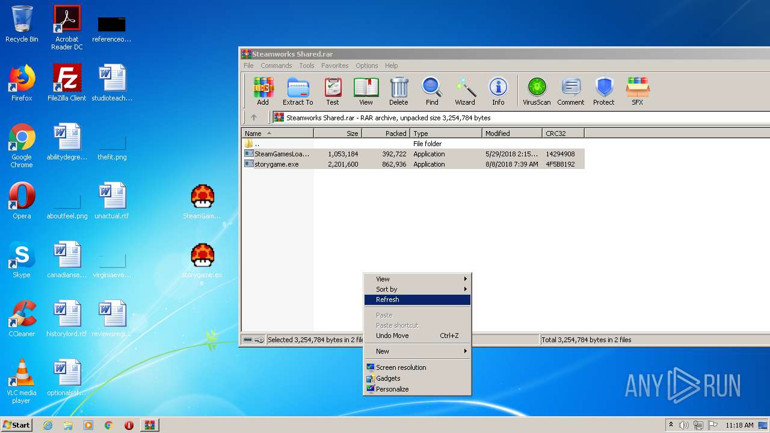This screenshot has height=433, width=770.
Task: Sort by the Name column header
Action: pos(277,134)
